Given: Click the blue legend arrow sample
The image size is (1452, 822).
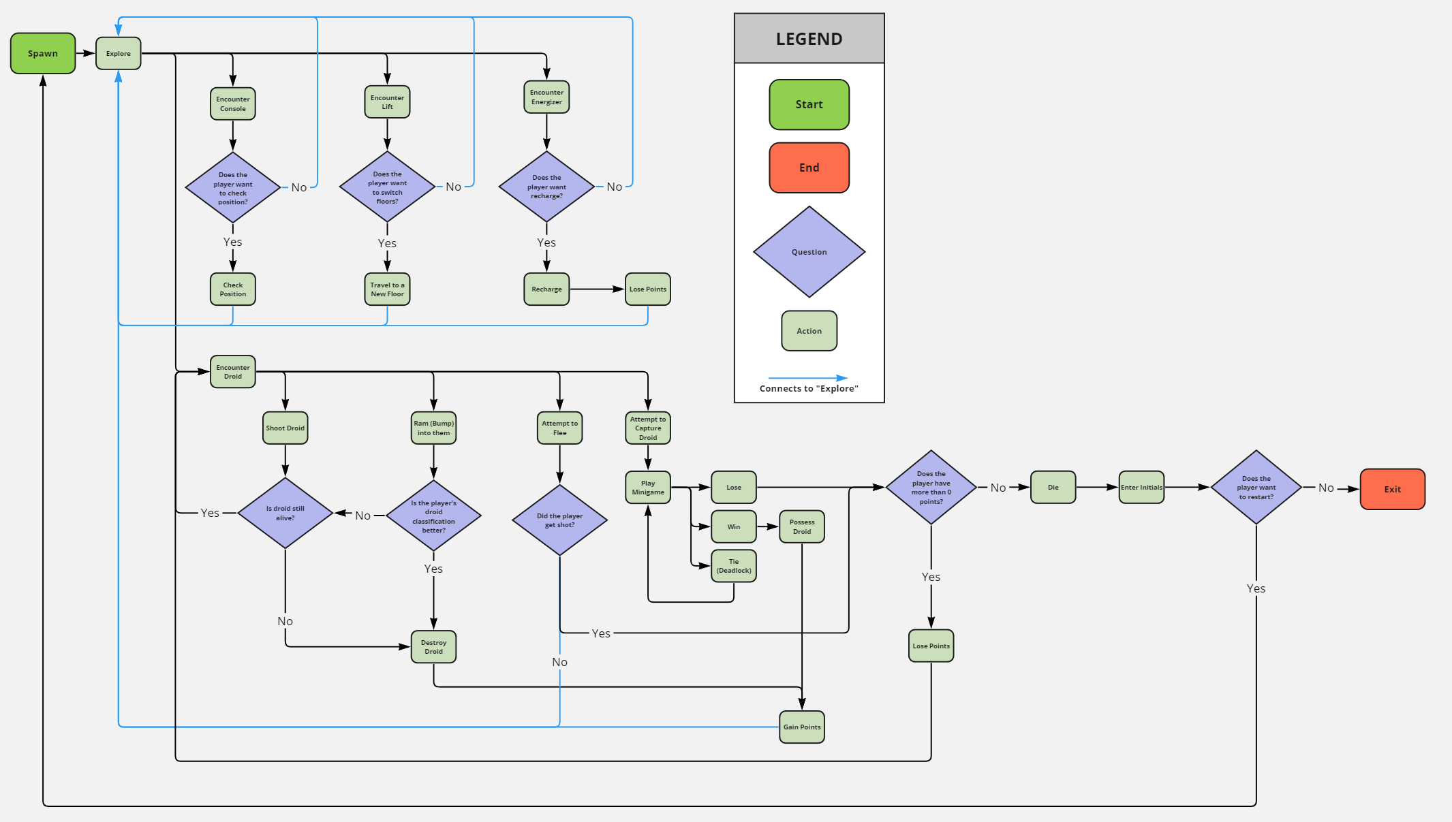Looking at the screenshot, I should [x=808, y=378].
